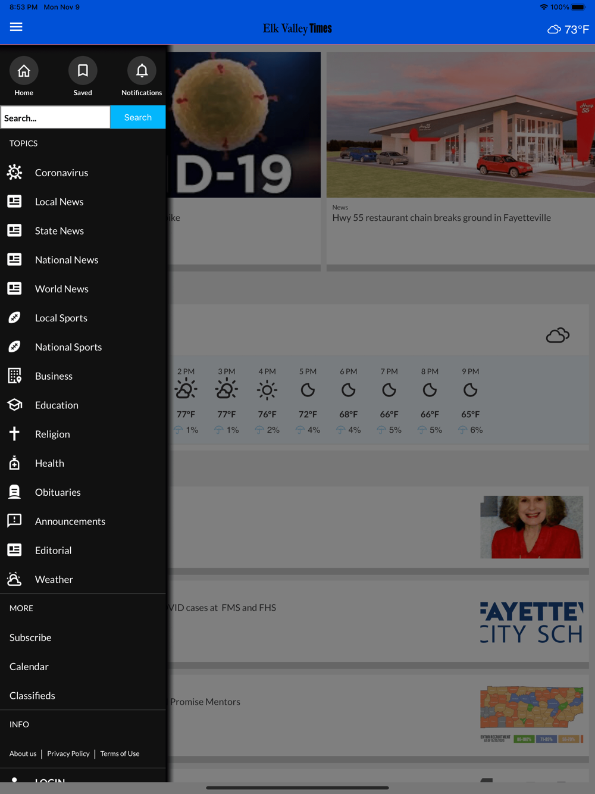Close the hamburger menu icon

[x=16, y=27]
